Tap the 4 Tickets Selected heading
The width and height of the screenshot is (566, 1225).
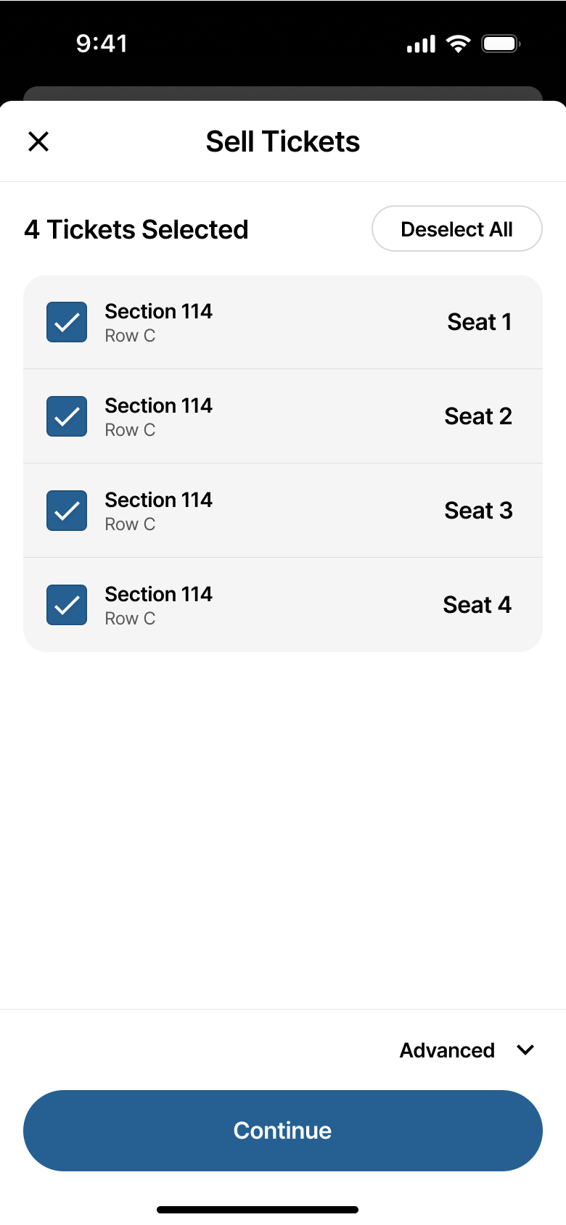point(136,229)
